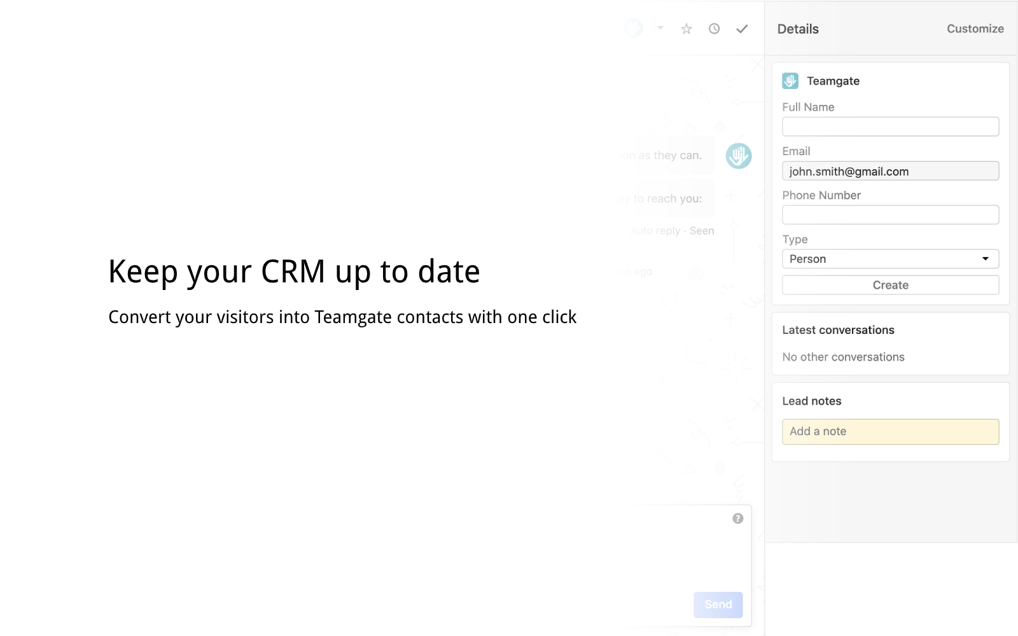Switch to the Details panel header

(797, 29)
